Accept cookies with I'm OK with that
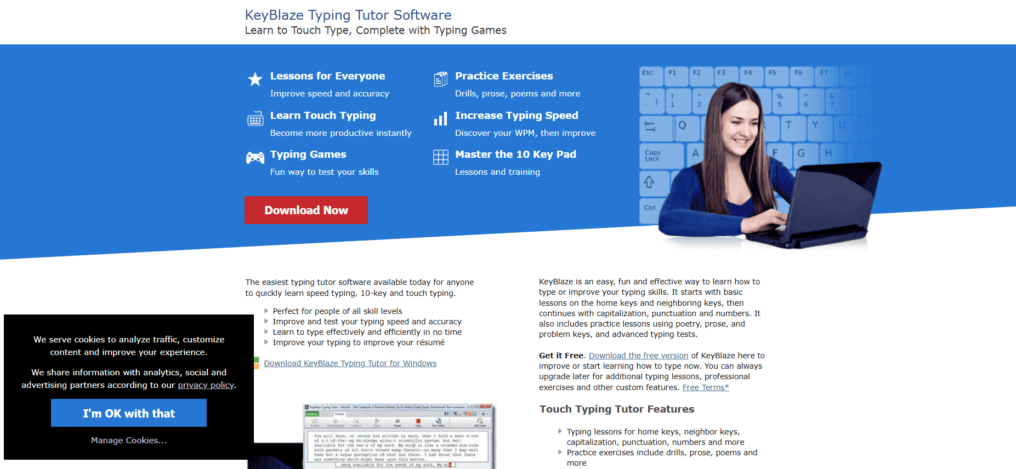 [x=129, y=413]
